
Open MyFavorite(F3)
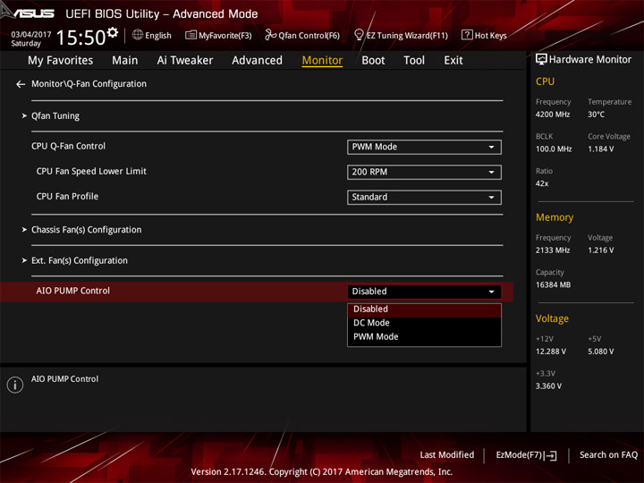[x=218, y=35]
